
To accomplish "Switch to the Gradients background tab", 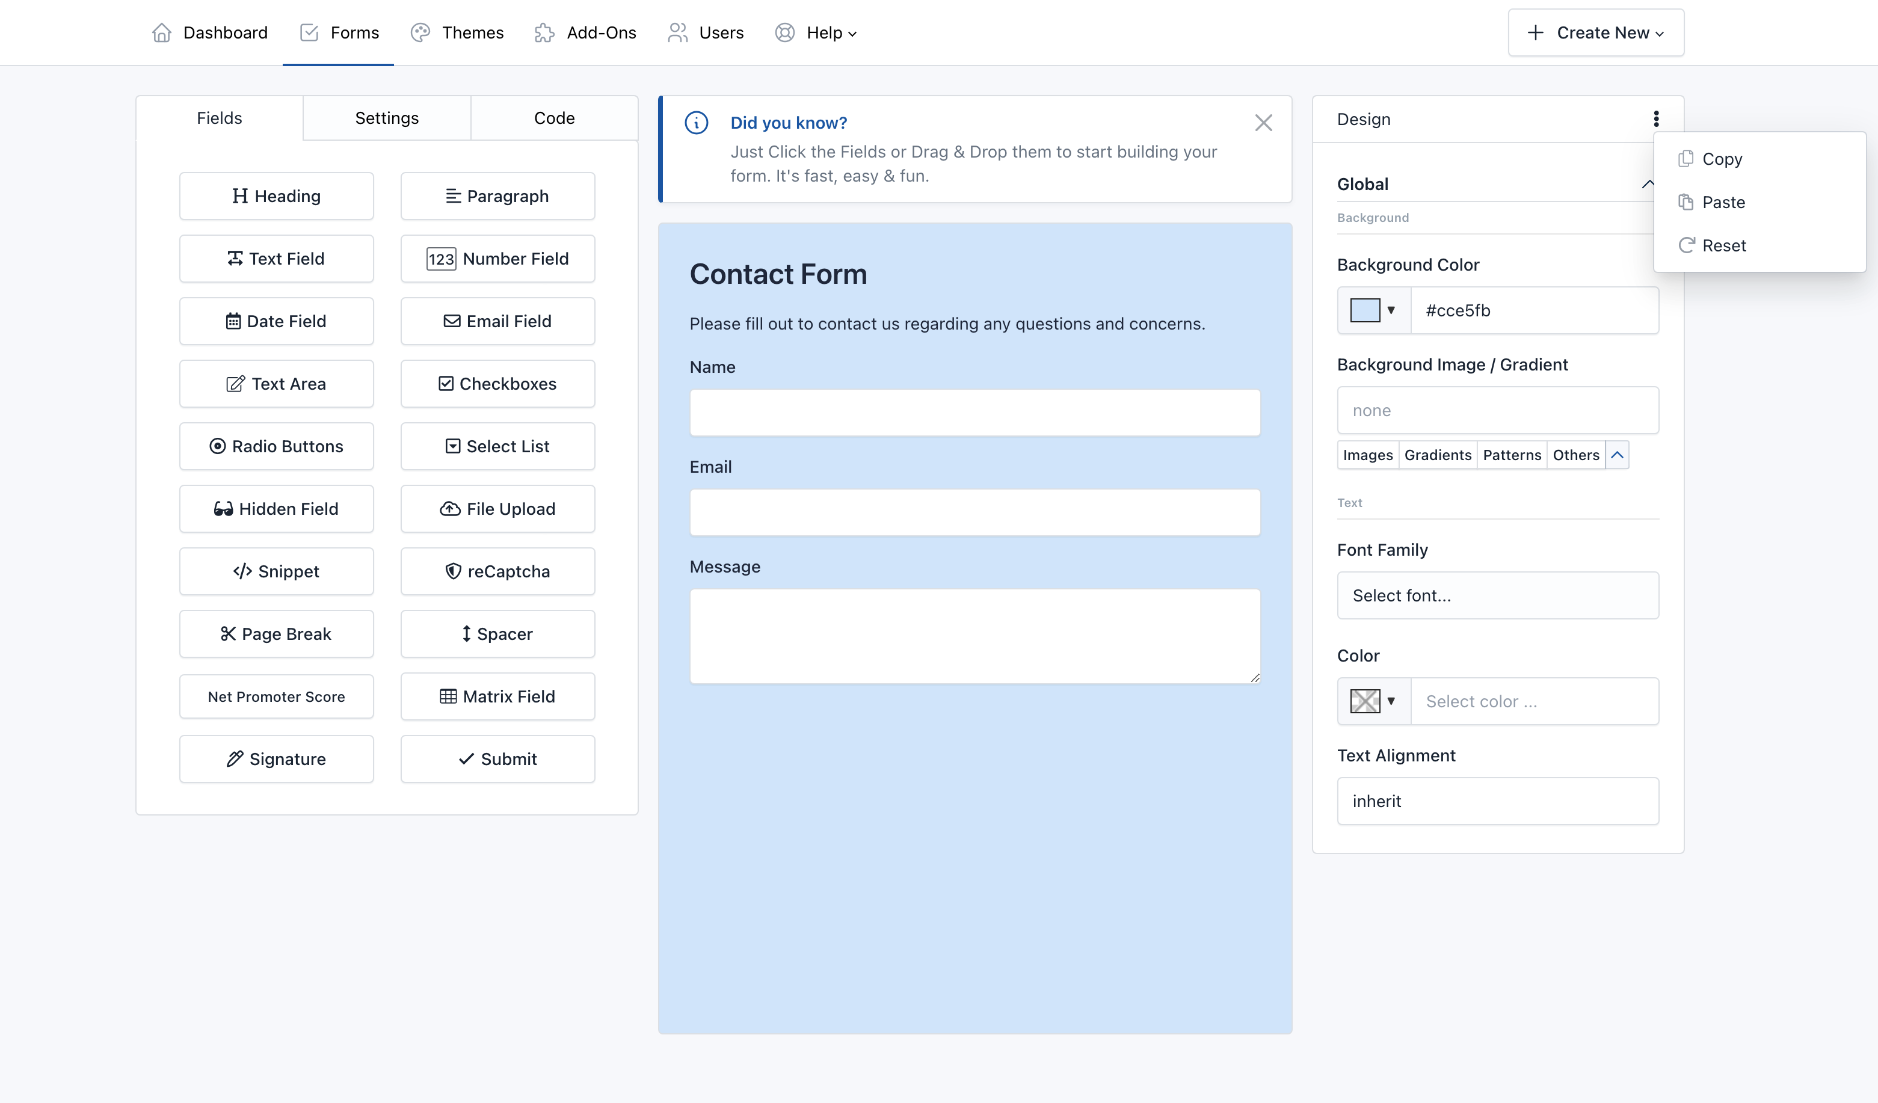I will click(x=1438, y=455).
